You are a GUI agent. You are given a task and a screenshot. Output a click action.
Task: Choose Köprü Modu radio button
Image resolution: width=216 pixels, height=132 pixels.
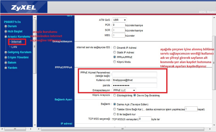point(115,62)
